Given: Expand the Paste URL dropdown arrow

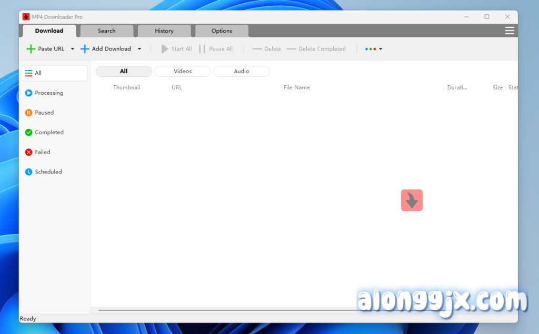Looking at the screenshot, I should pyautogui.click(x=73, y=49).
